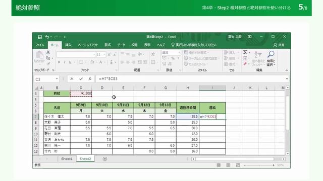This screenshot has width=323, height=181.
Task: Click the horizontal scrollbar right arrow
Action: (284, 159)
